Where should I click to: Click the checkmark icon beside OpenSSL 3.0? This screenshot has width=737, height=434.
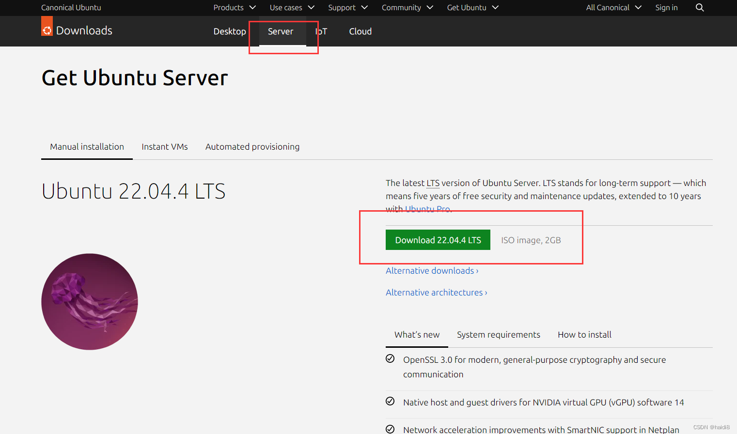point(390,358)
